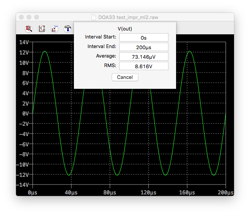
Task: Click the 'Average:' label
Action: tap(106, 56)
